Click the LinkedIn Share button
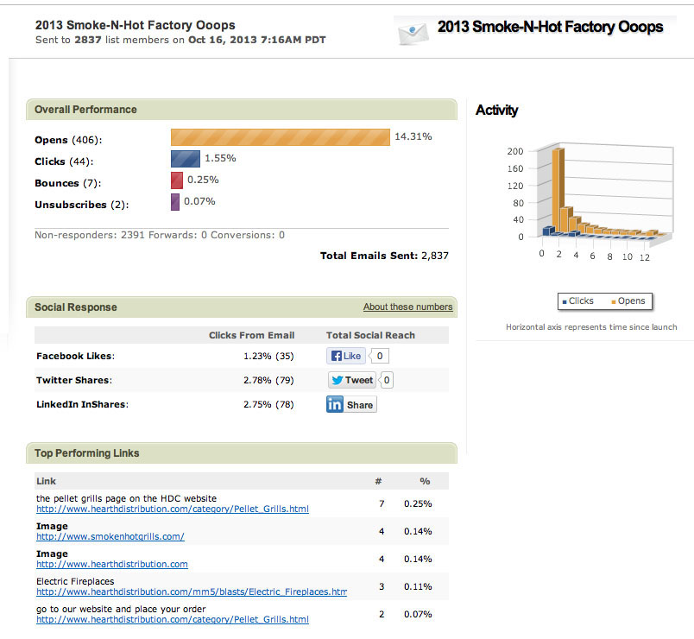694x639 pixels. click(x=351, y=404)
